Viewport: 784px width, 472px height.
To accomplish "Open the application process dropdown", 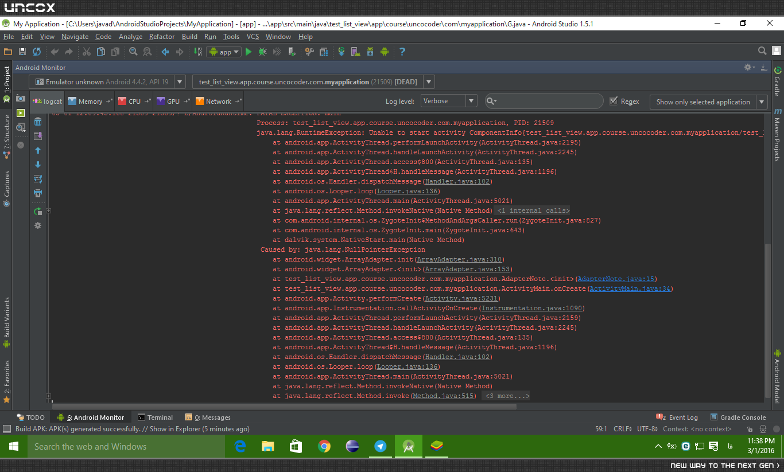I will click(x=313, y=82).
